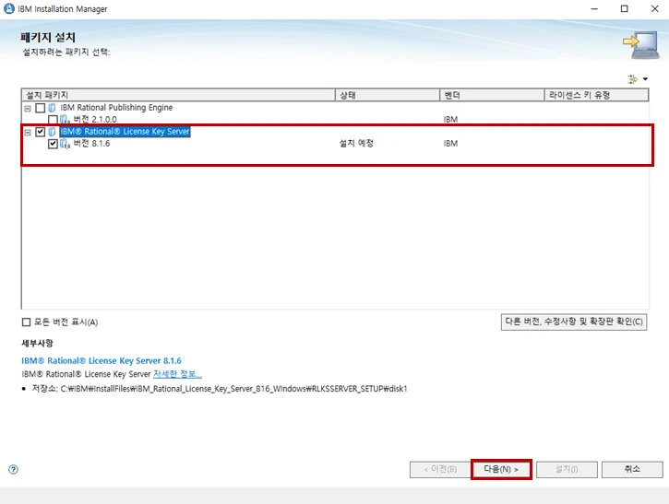Click the IBM Installation Manager title bar icon
This screenshot has height=504, width=669.
(x=9, y=9)
